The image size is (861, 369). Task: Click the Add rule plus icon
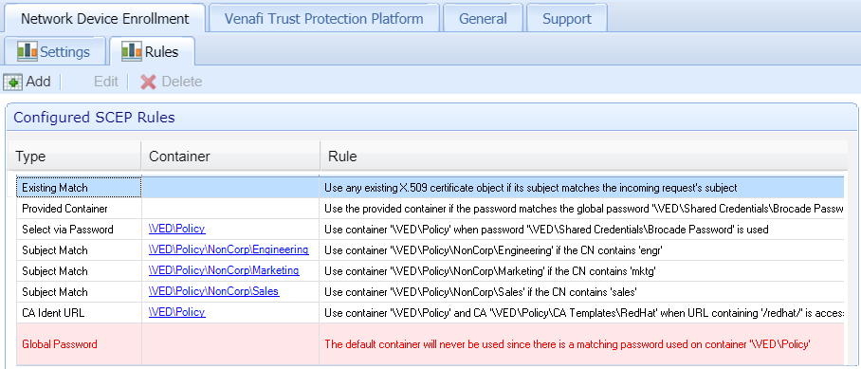(12, 82)
